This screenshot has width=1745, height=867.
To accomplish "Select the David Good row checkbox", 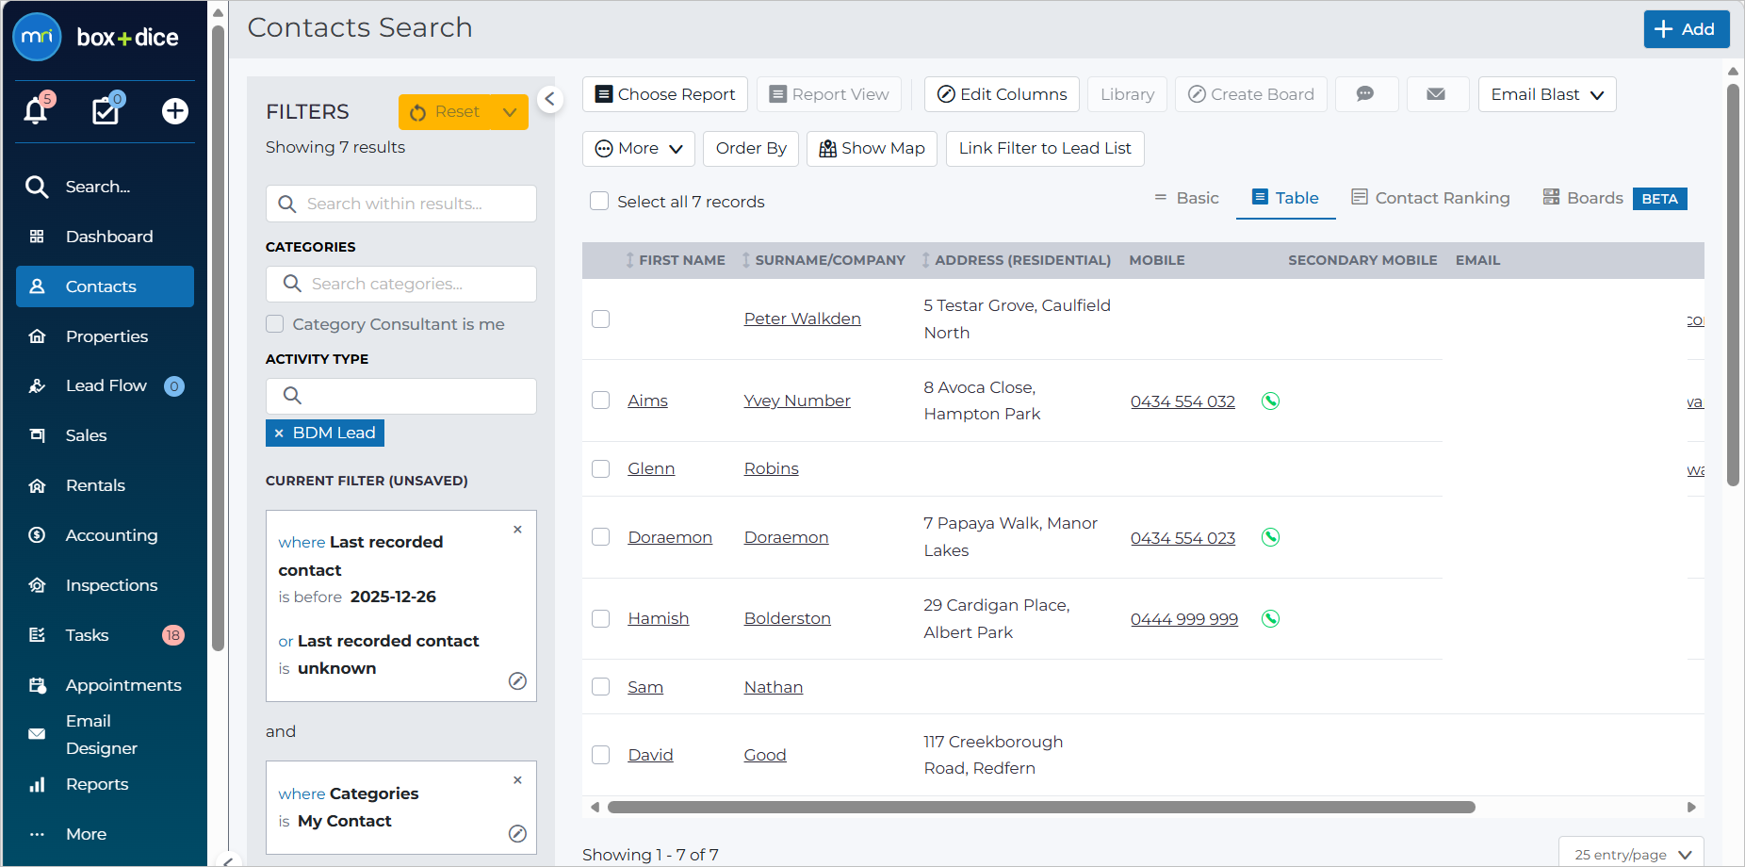I will 601,755.
